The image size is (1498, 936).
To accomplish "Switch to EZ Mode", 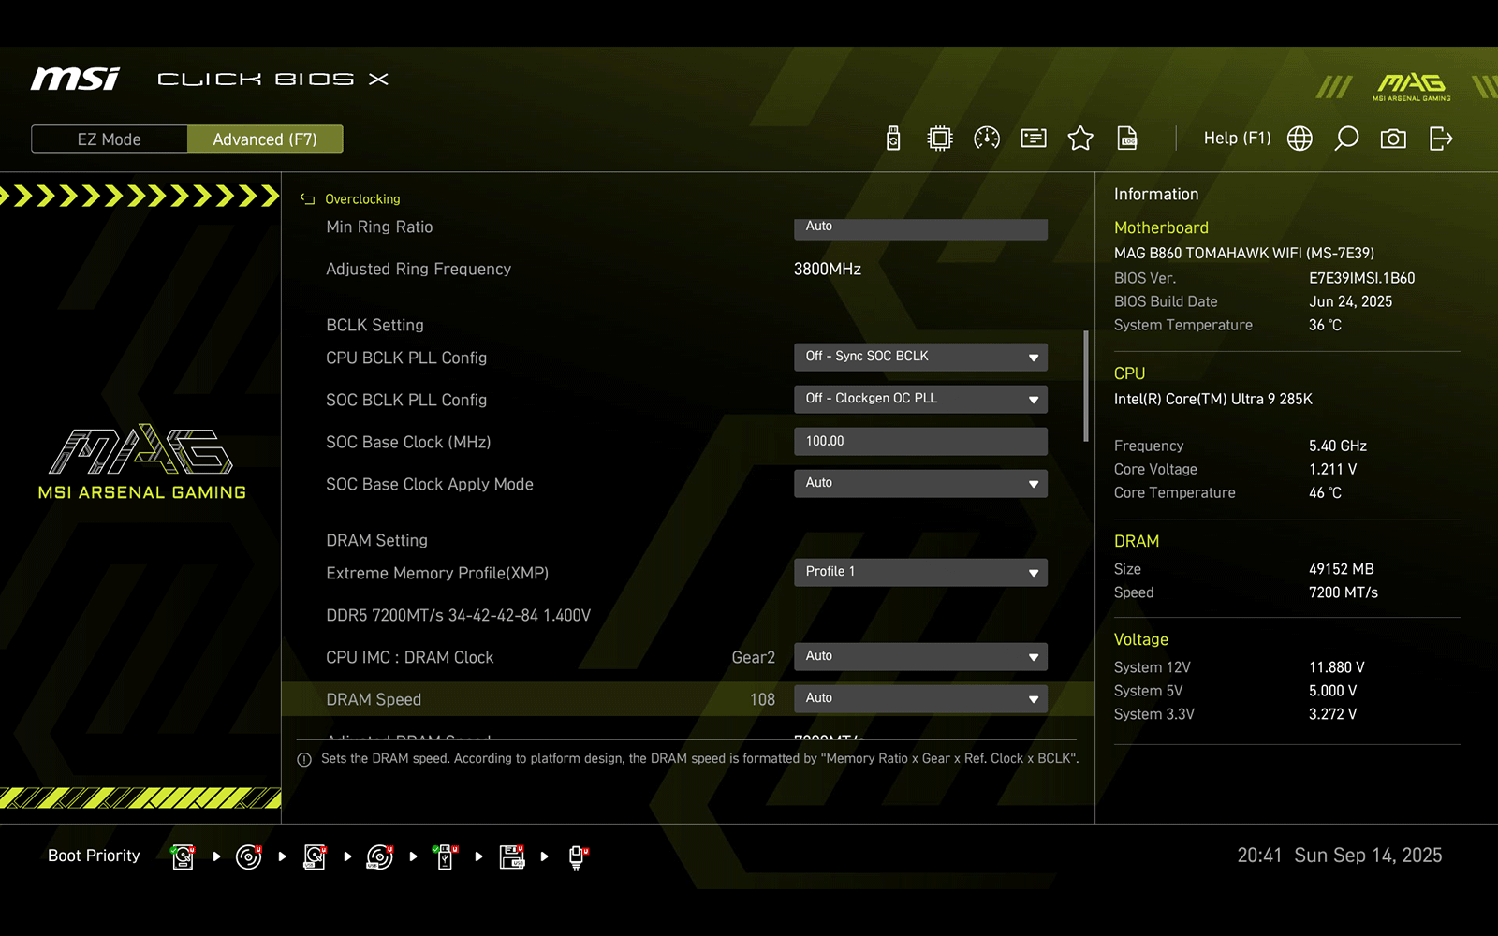I will (110, 139).
